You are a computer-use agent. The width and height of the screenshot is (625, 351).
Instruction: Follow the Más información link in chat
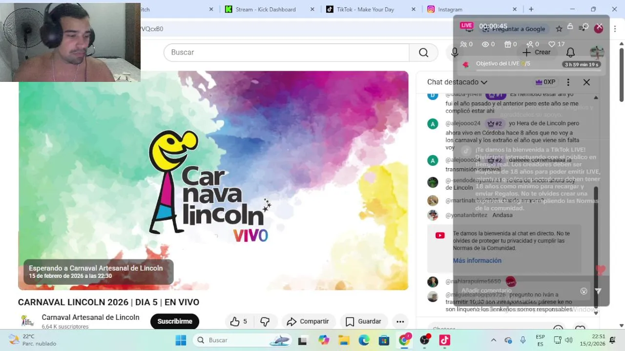pos(477,261)
